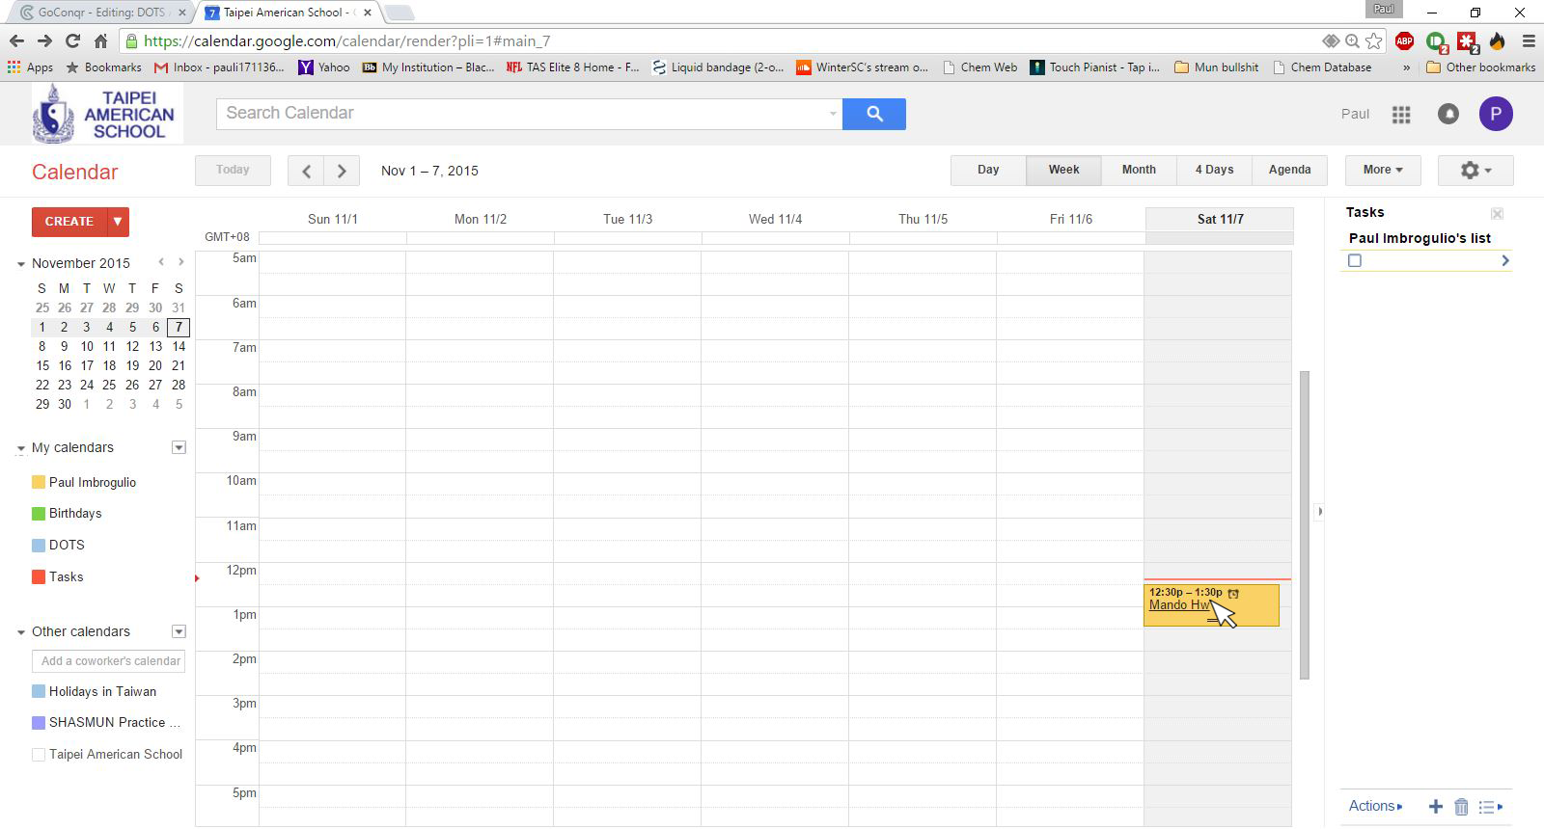Screen dimensions: 1544x829
Task: Open the notifications bell icon
Action: tap(1448, 115)
